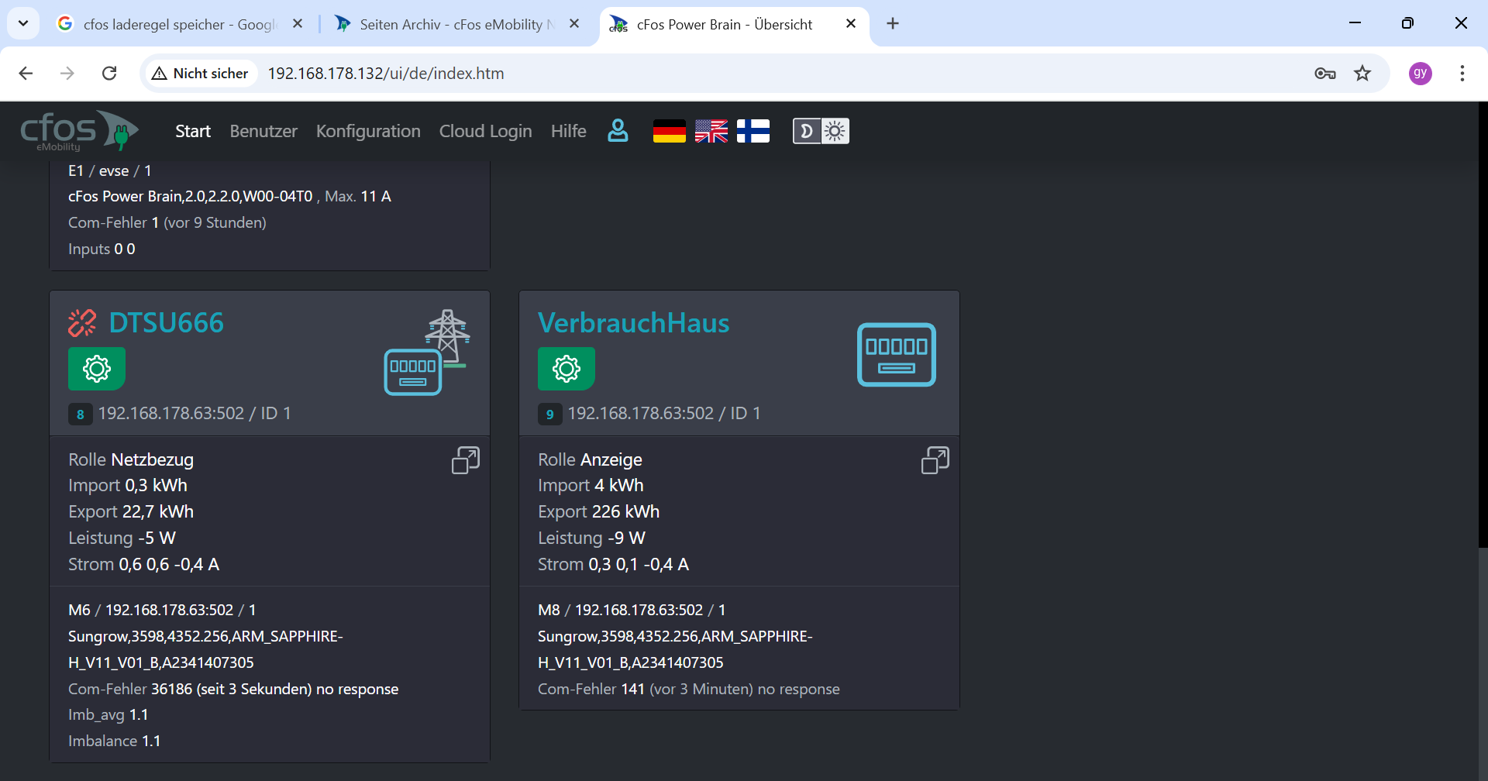Image resolution: width=1488 pixels, height=781 pixels.
Task: Open Start menu item
Action: pyautogui.click(x=193, y=131)
